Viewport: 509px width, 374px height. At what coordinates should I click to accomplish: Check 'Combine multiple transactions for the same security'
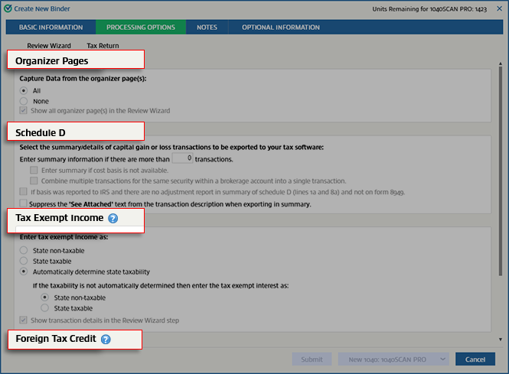pos(34,180)
